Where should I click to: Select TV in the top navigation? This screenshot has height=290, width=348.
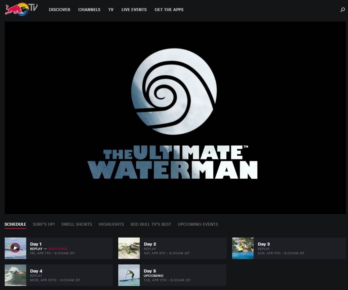pos(111,10)
